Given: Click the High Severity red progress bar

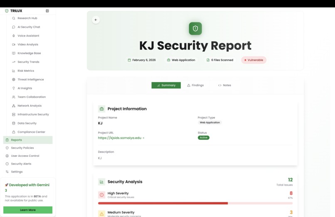Looking at the screenshot, I should pyautogui.click(x=163, y=203).
